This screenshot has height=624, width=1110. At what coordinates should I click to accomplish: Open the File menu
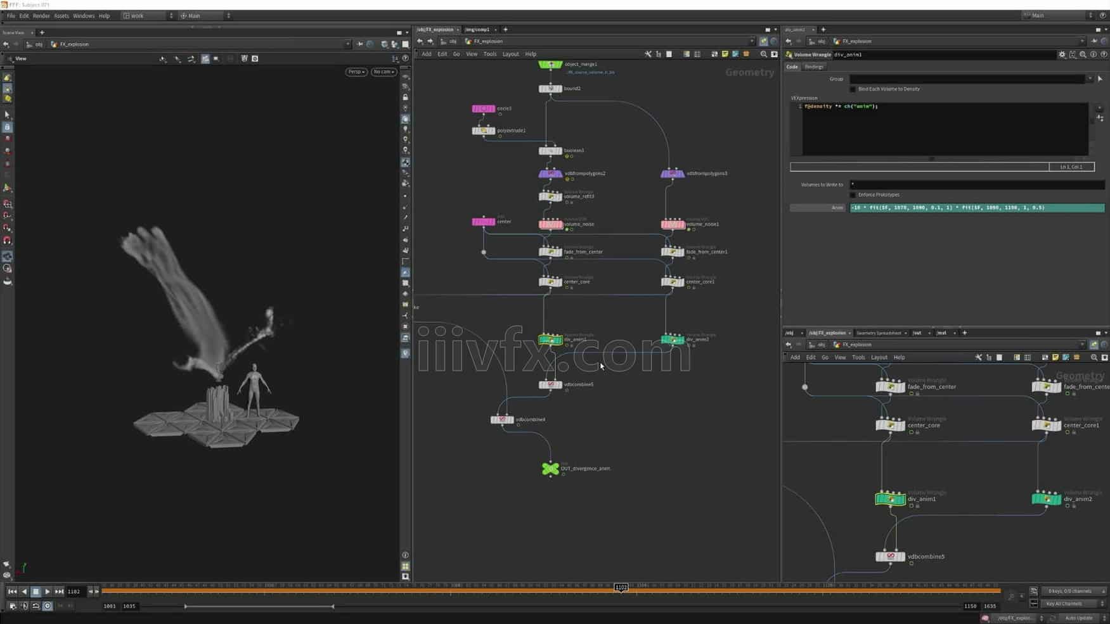point(11,16)
